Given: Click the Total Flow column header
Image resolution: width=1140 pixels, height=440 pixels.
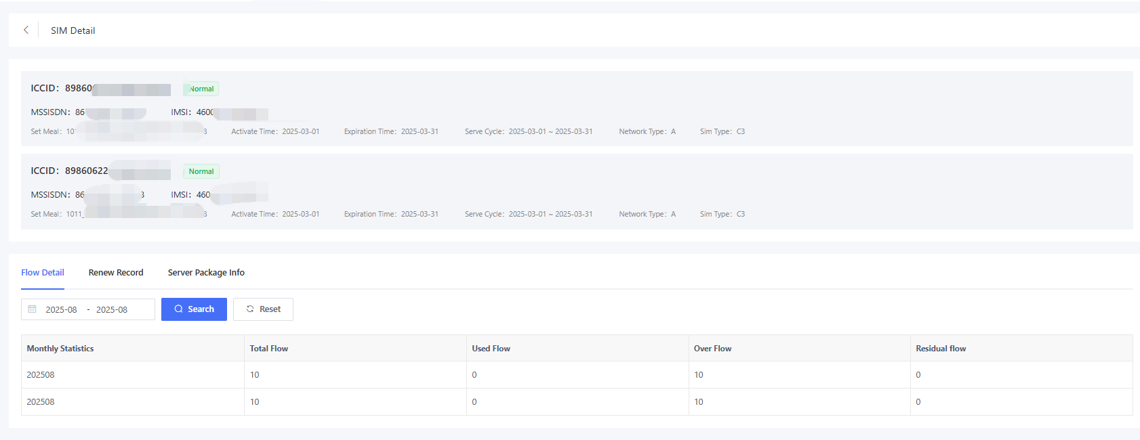Looking at the screenshot, I should [269, 349].
